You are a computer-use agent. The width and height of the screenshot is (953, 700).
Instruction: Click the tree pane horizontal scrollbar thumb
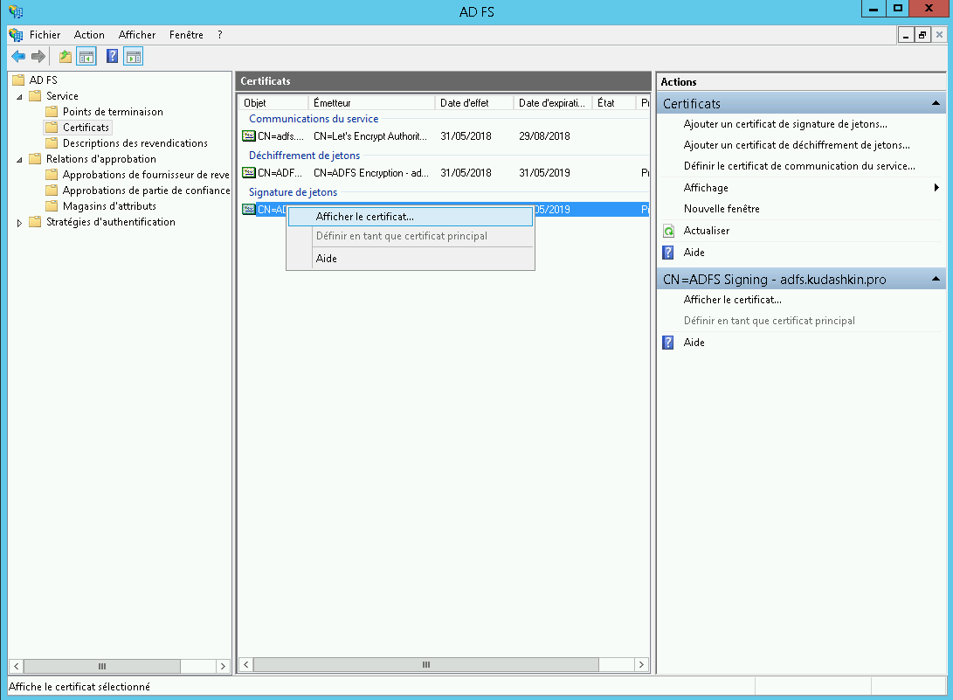(x=102, y=666)
